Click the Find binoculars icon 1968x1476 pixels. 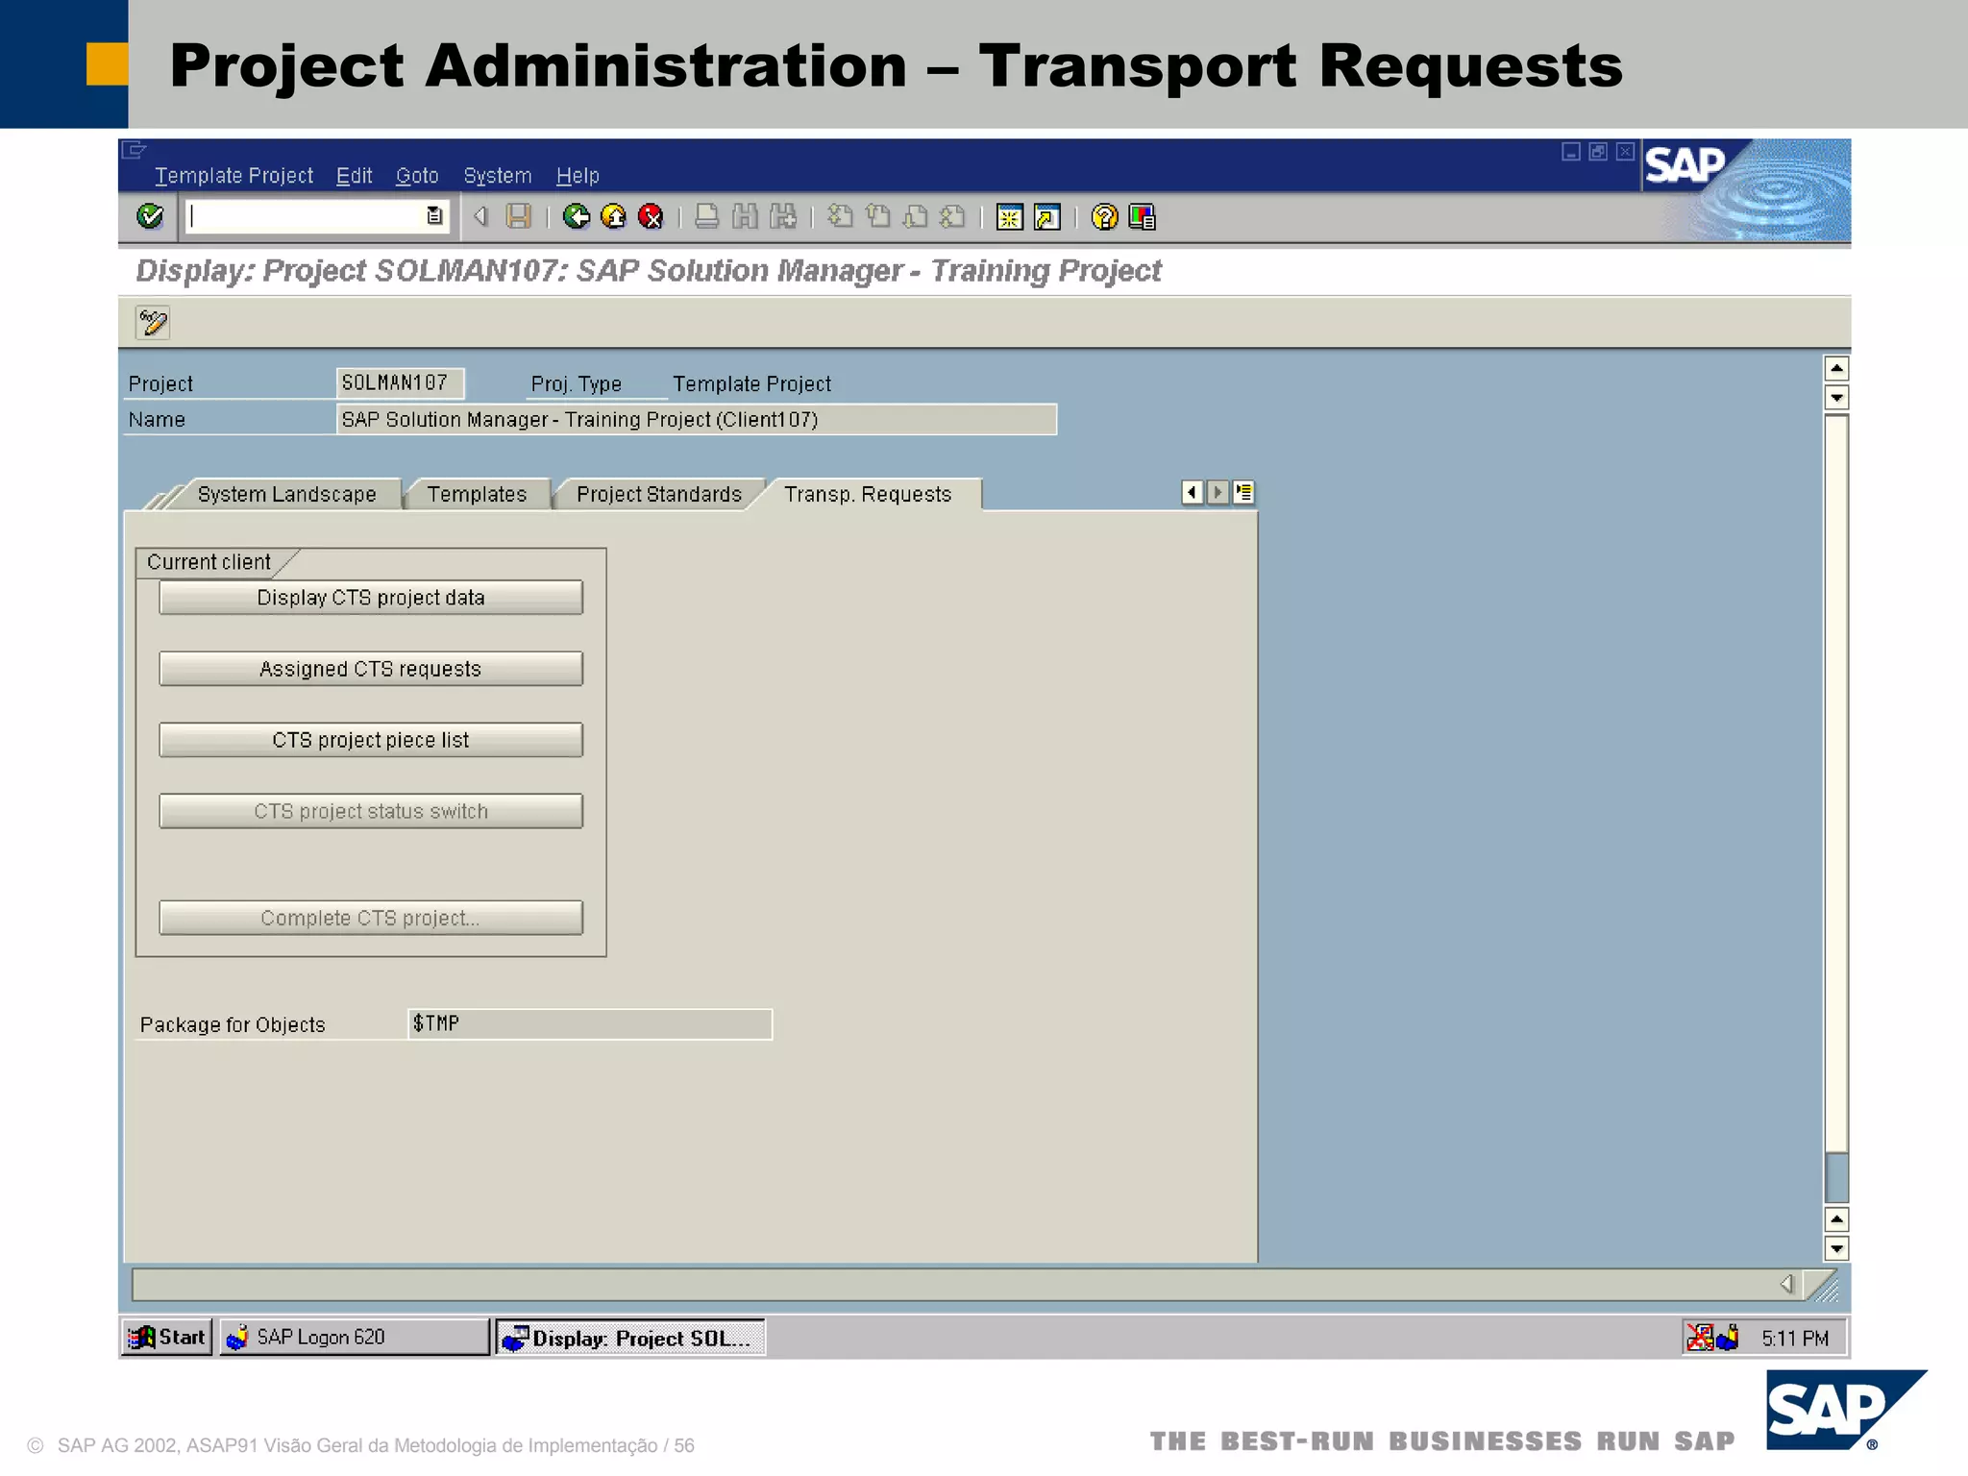[x=745, y=217]
